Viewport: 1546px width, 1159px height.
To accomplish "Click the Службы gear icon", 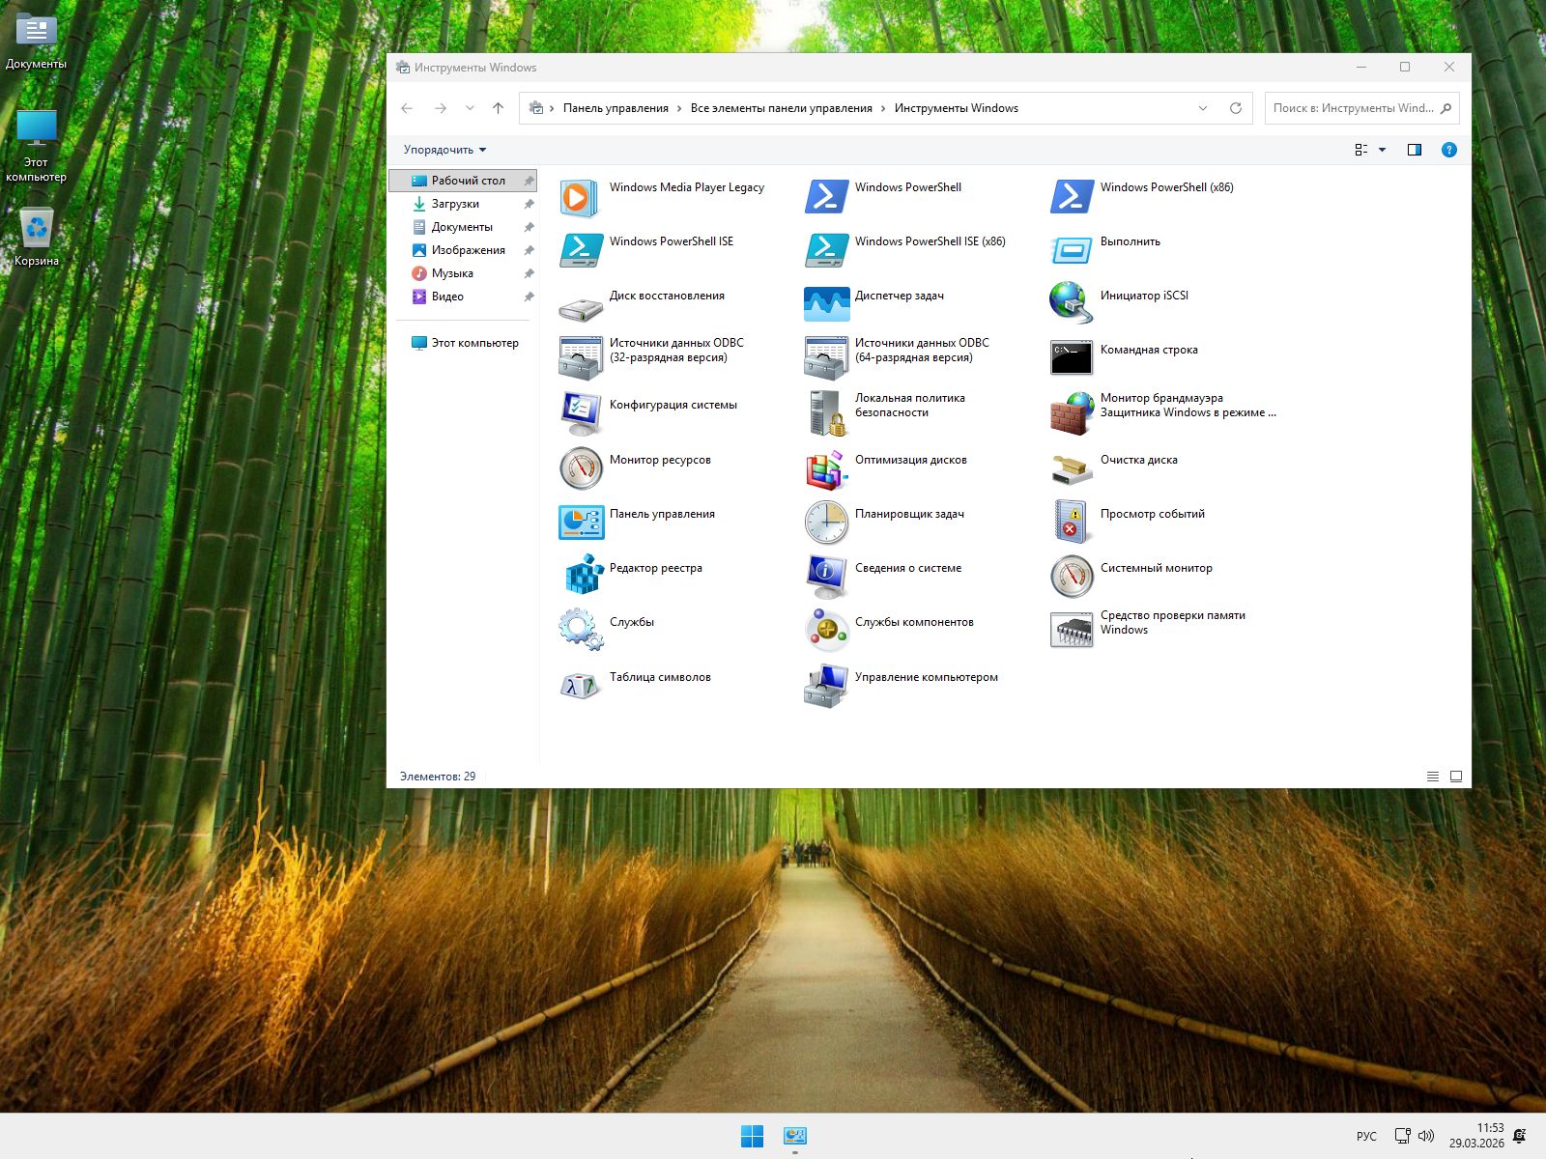I will point(582,630).
